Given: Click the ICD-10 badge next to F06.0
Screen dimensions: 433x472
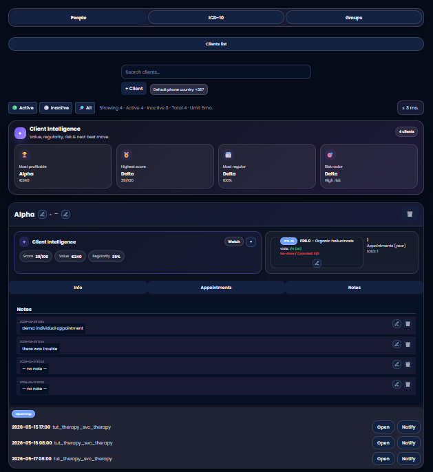Looking at the screenshot, I should (288, 241).
